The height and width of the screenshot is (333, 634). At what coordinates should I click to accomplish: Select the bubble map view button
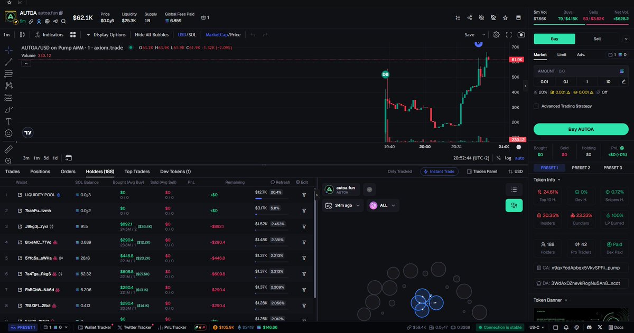(514, 206)
